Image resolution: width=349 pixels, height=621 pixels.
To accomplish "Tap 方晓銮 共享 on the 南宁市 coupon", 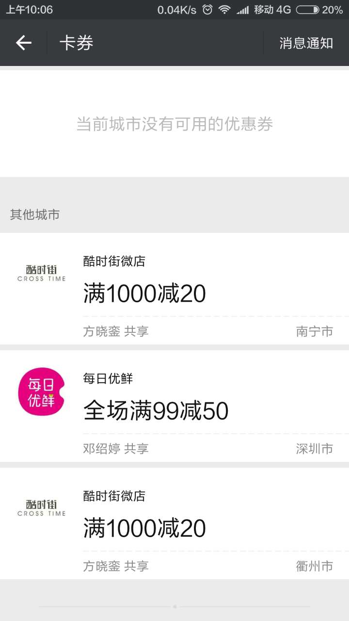I will coord(116,331).
